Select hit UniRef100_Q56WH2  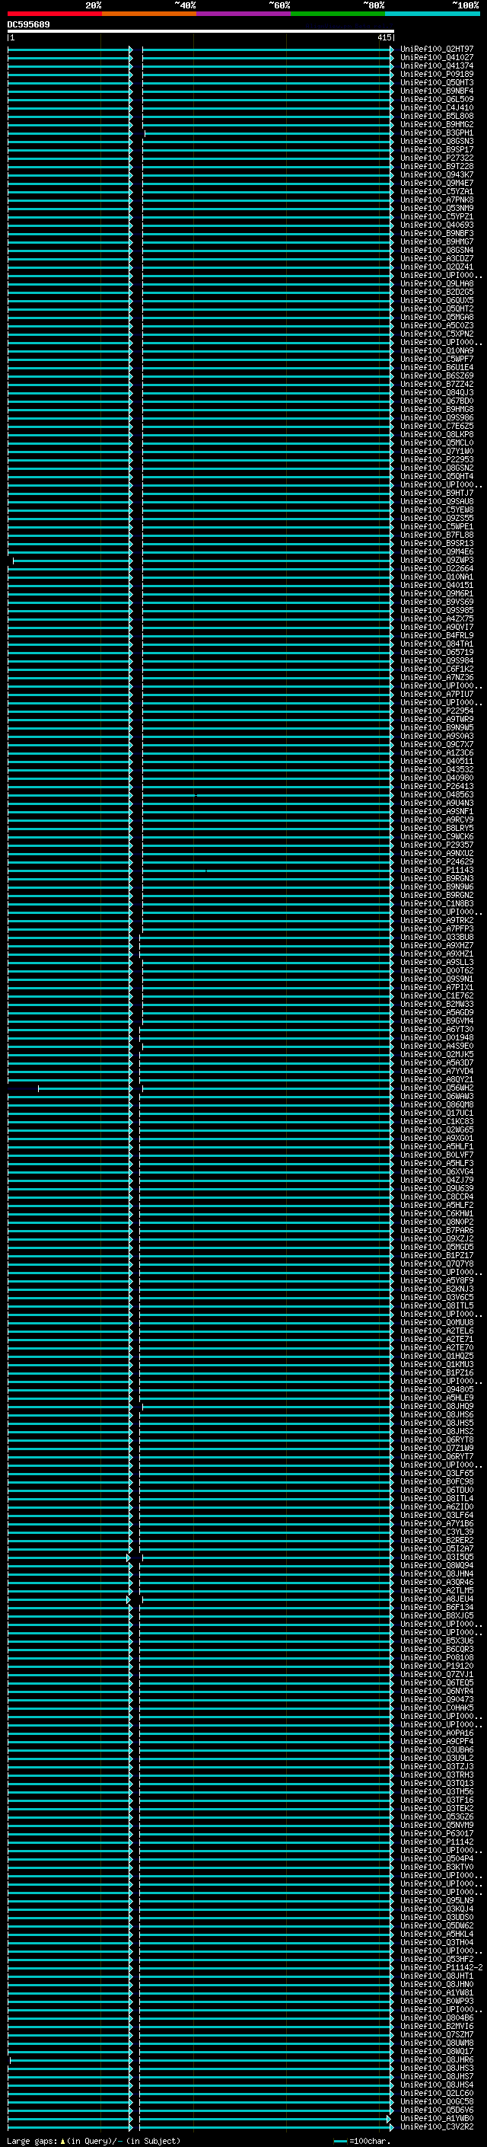click(x=436, y=1088)
